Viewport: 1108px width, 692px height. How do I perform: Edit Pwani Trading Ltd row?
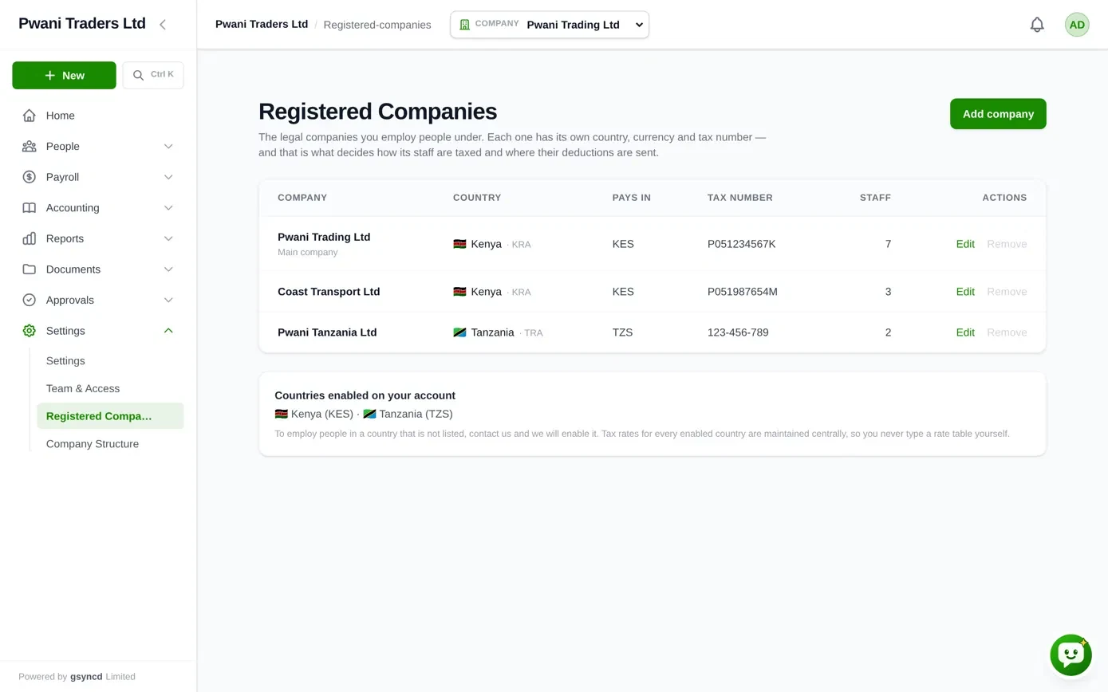click(x=965, y=244)
